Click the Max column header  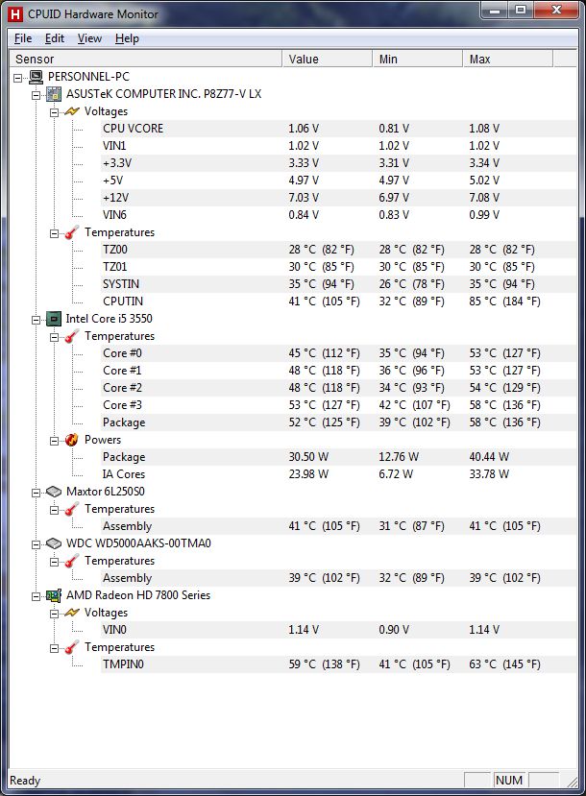[x=519, y=60]
